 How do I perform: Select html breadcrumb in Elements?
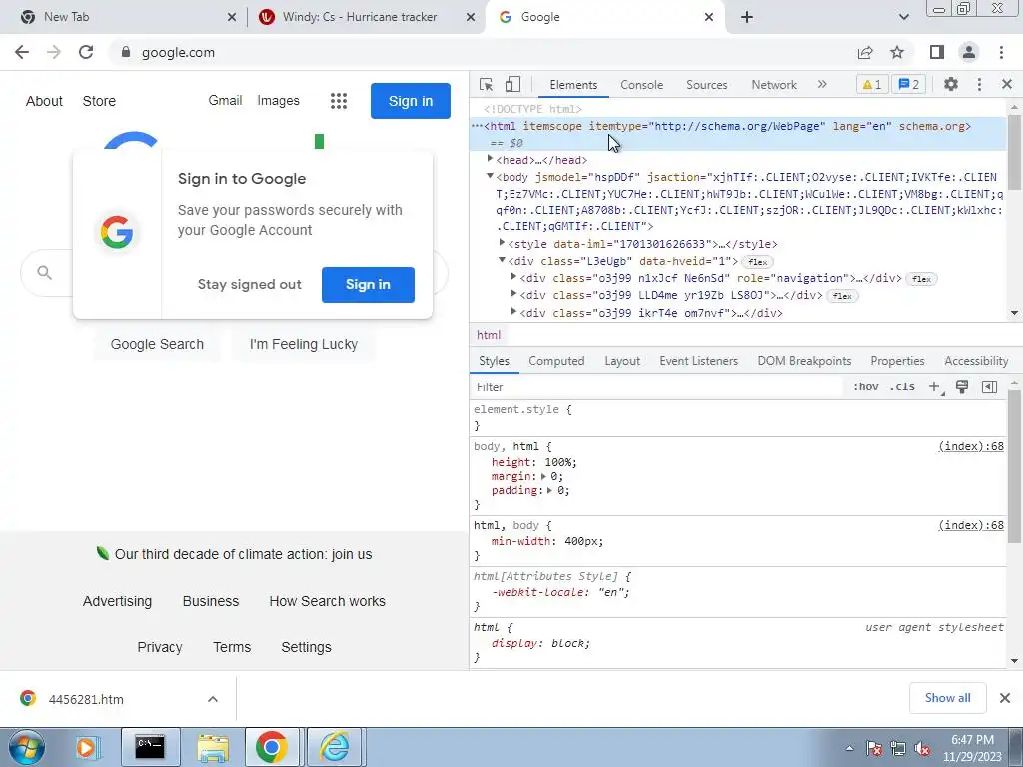click(488, 335)
